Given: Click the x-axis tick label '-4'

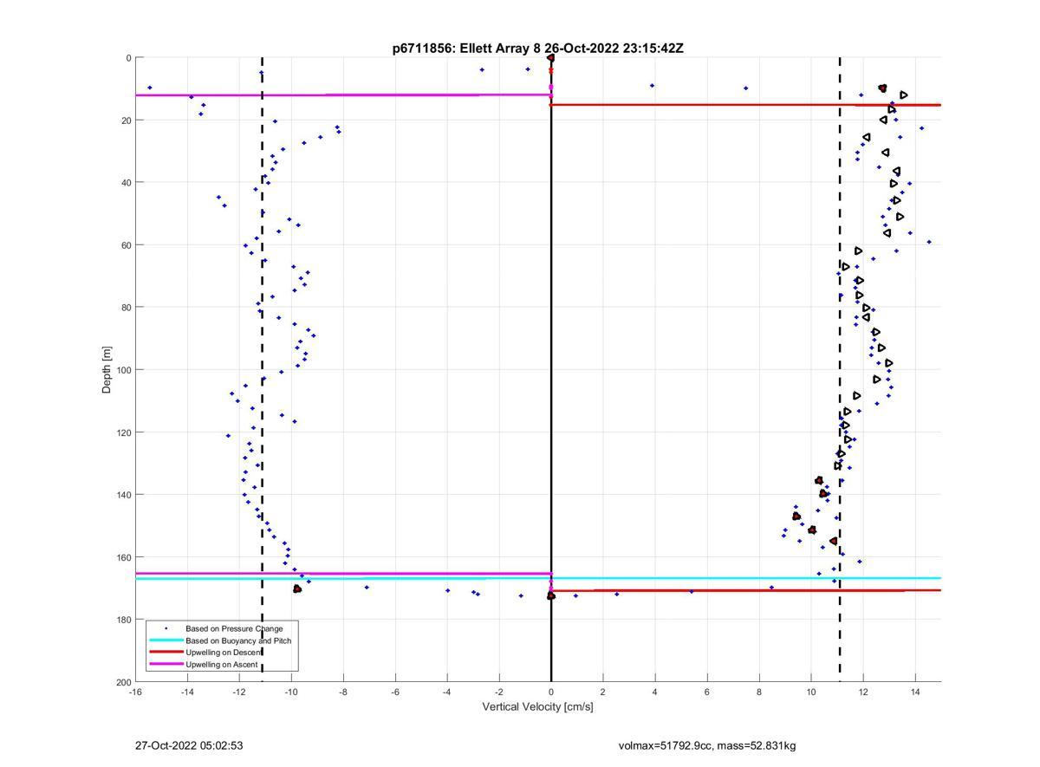Looking at the screenshot, I should point(447,692).
